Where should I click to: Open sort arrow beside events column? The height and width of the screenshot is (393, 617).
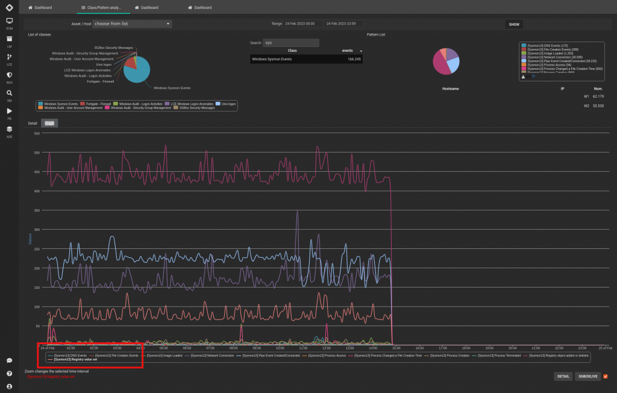[x=361, y=51]
